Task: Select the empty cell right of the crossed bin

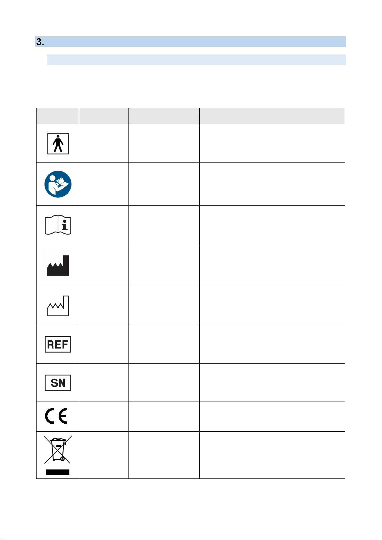Action: click(104, 455)
